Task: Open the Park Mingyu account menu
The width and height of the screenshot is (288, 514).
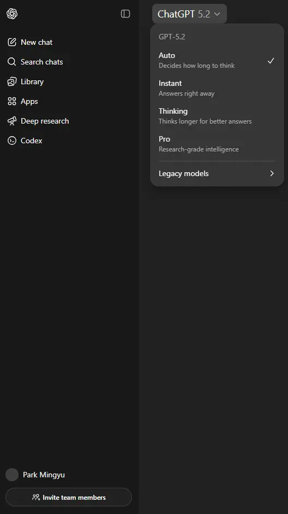Action: coord(36,475)
